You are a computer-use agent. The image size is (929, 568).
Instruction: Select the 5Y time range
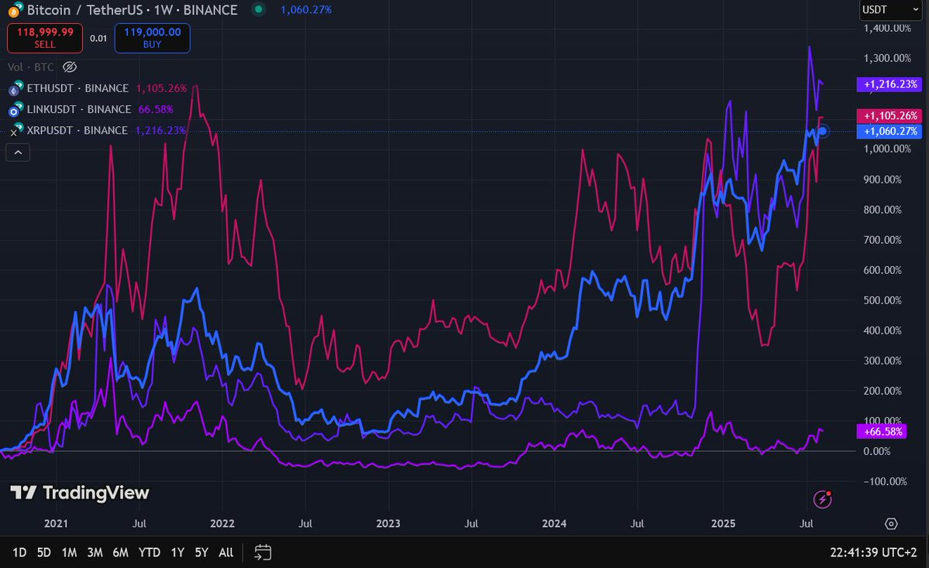pyautogui.click(x=201, y=553)
